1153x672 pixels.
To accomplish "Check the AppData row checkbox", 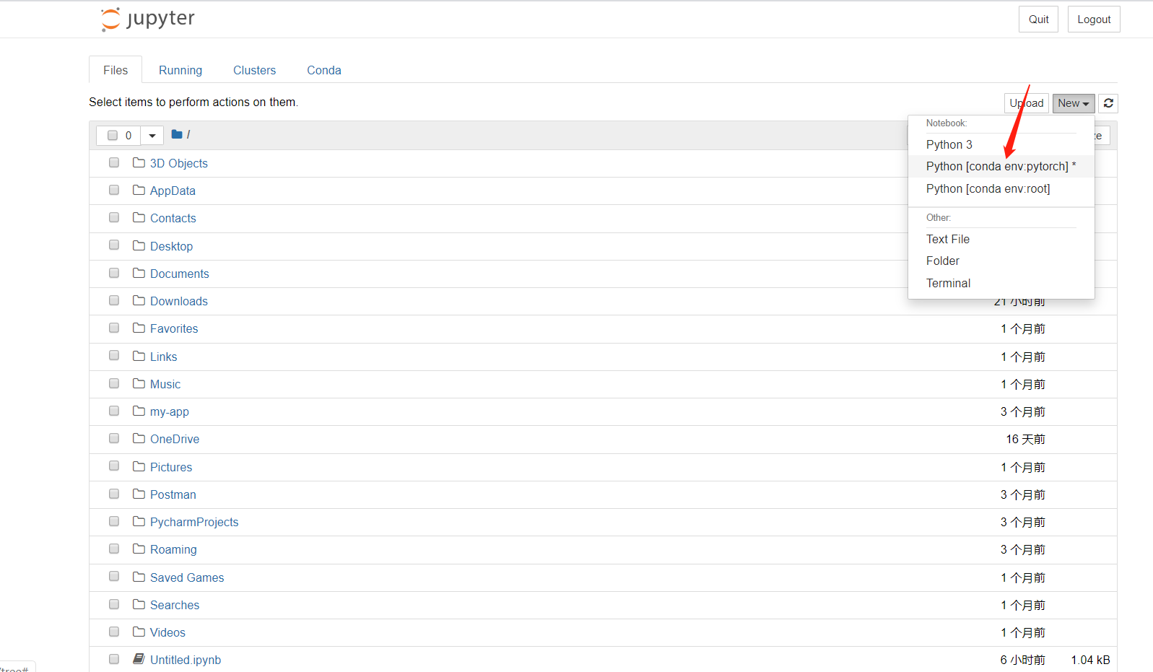I will (114, 190).
